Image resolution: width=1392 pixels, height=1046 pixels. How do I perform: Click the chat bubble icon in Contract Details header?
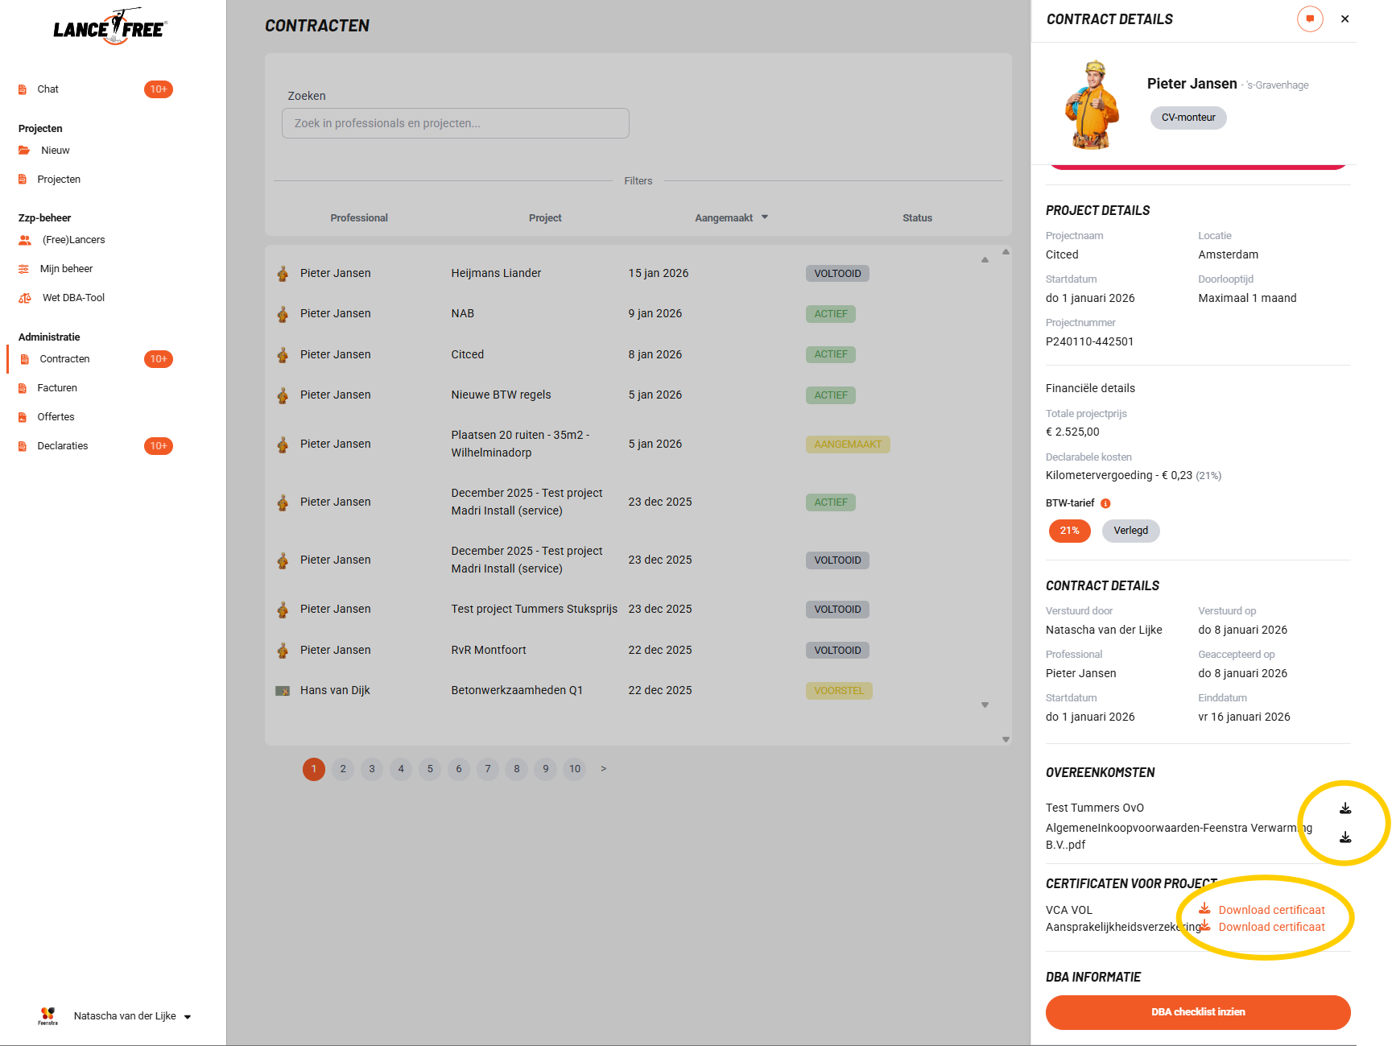(x=1310, y=19)
